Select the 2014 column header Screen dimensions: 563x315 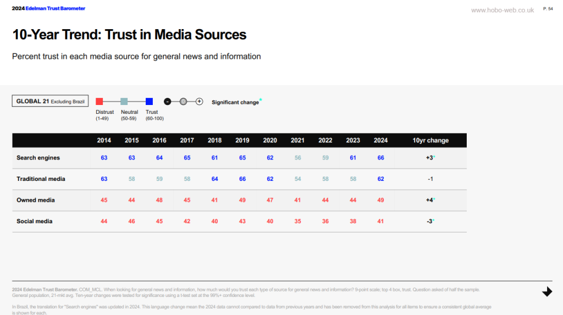coord(104,140)
